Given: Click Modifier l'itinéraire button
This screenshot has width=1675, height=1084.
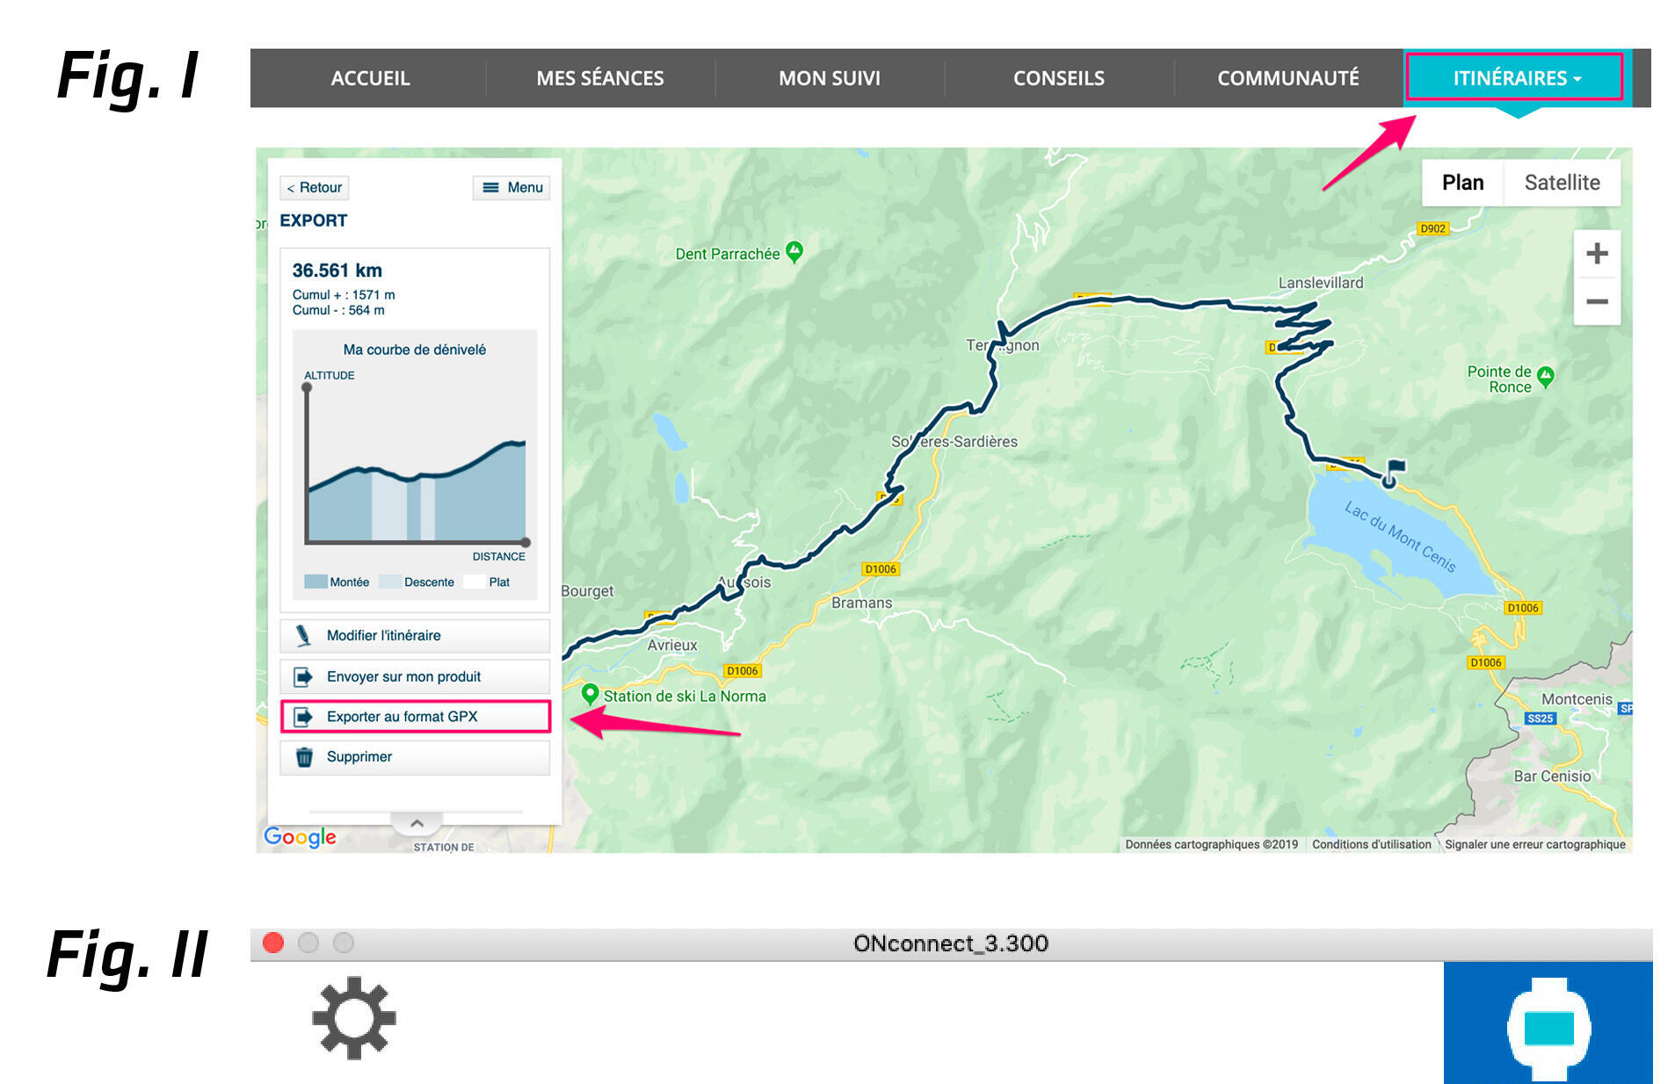Looking at the screenshot, I should (415, 636).
